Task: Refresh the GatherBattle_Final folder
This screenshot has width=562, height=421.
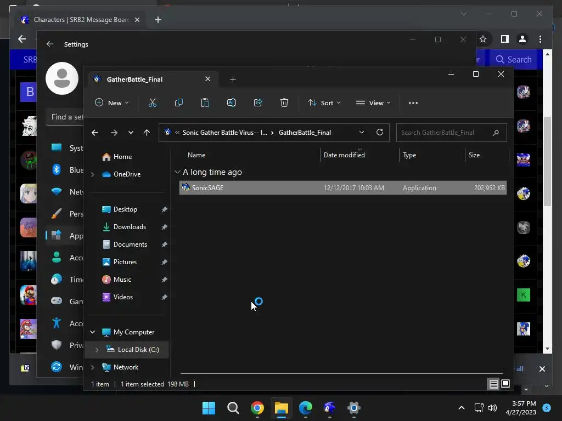Action: click(x=380, y=133)
